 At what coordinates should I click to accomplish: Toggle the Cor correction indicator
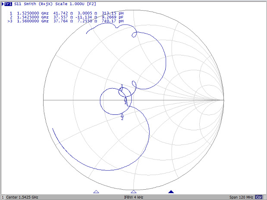pyautogui.click(x=259, y=197)
